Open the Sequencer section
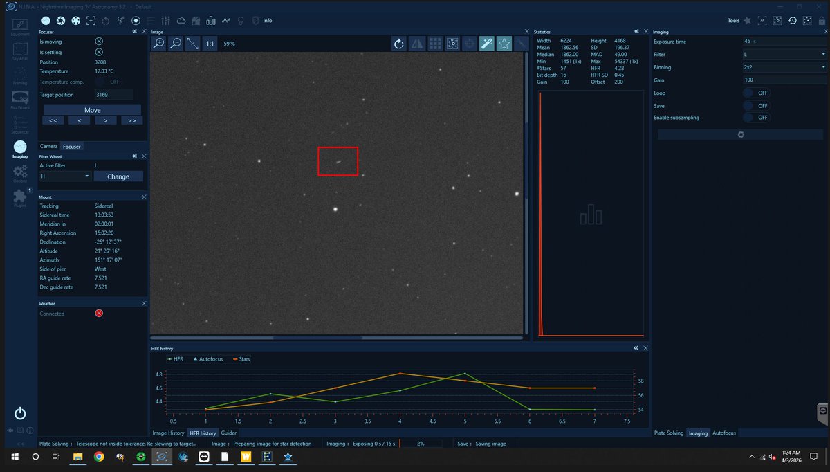 click(x=20, y=124)
